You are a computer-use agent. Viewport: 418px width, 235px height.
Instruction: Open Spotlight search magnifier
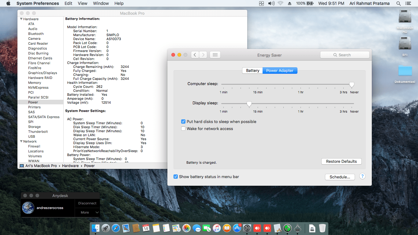[398, 3]
